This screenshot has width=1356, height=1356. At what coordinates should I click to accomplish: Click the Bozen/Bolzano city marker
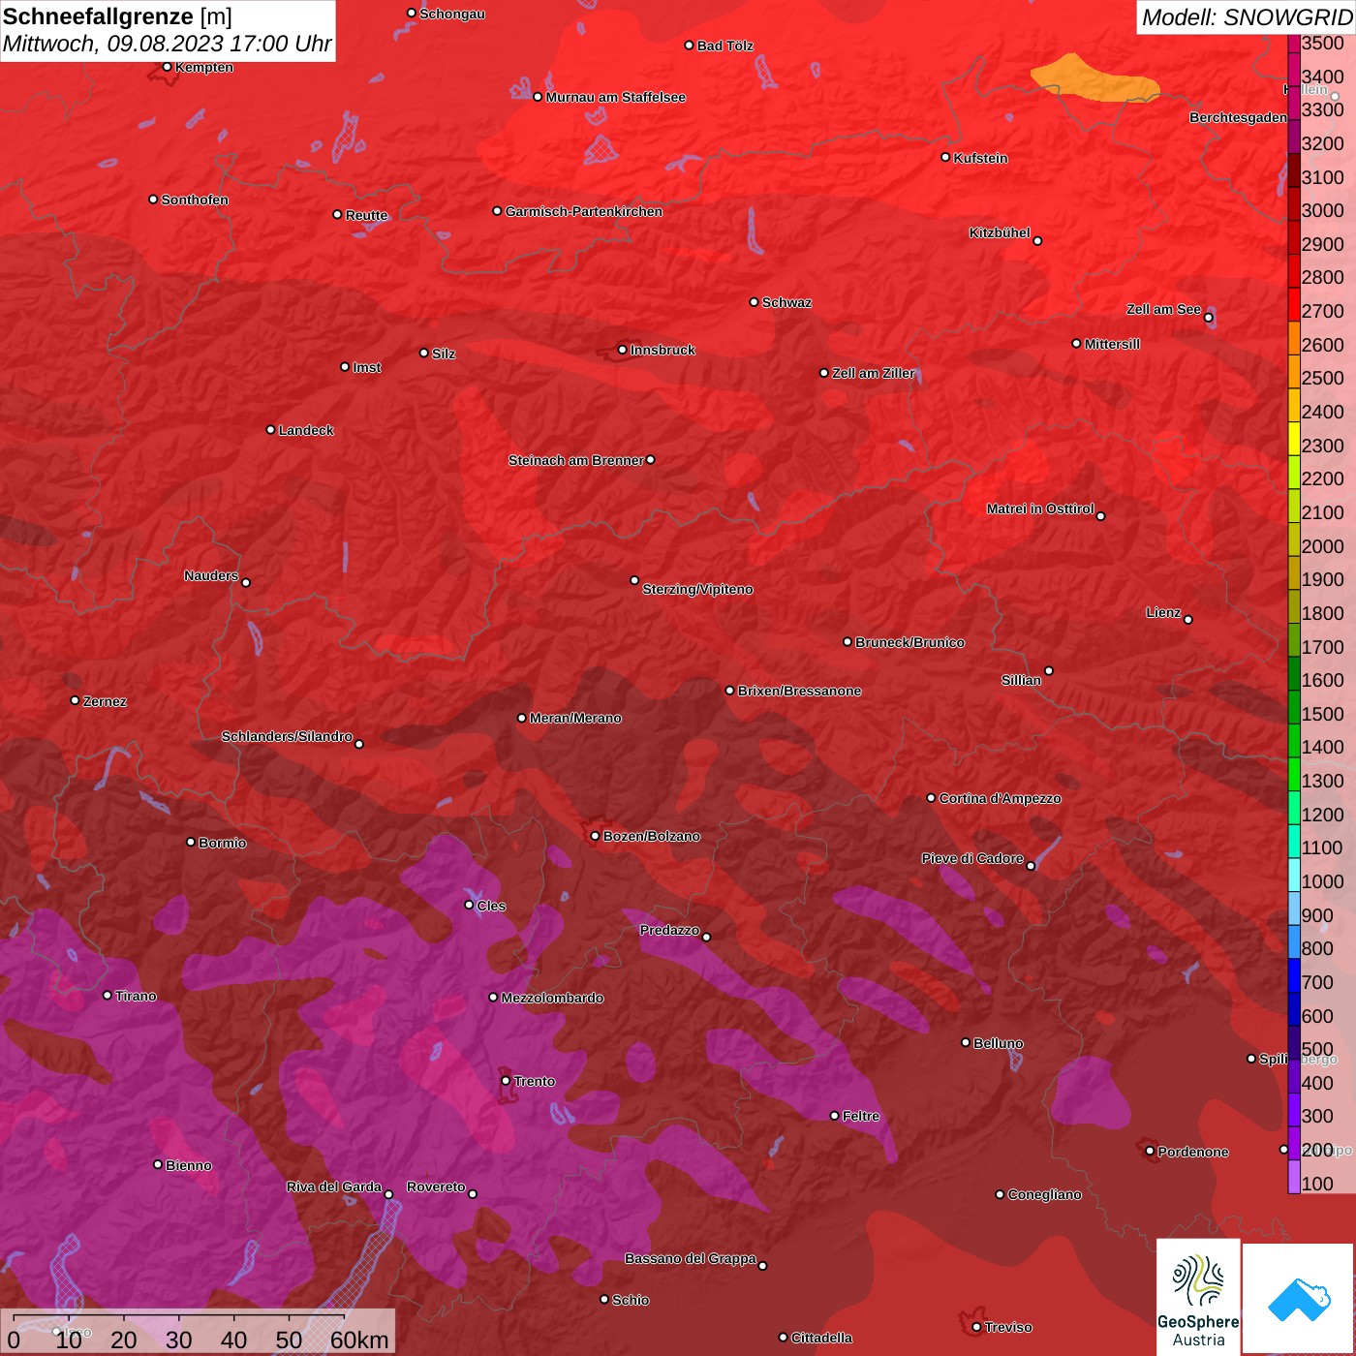[x=595, y=836]
